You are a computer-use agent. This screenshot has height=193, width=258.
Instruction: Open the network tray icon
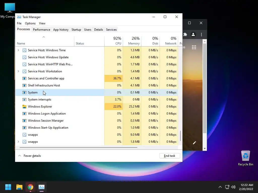[x=227, y=187]
